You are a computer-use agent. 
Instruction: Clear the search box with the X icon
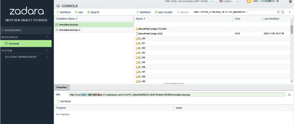(278, 12)
